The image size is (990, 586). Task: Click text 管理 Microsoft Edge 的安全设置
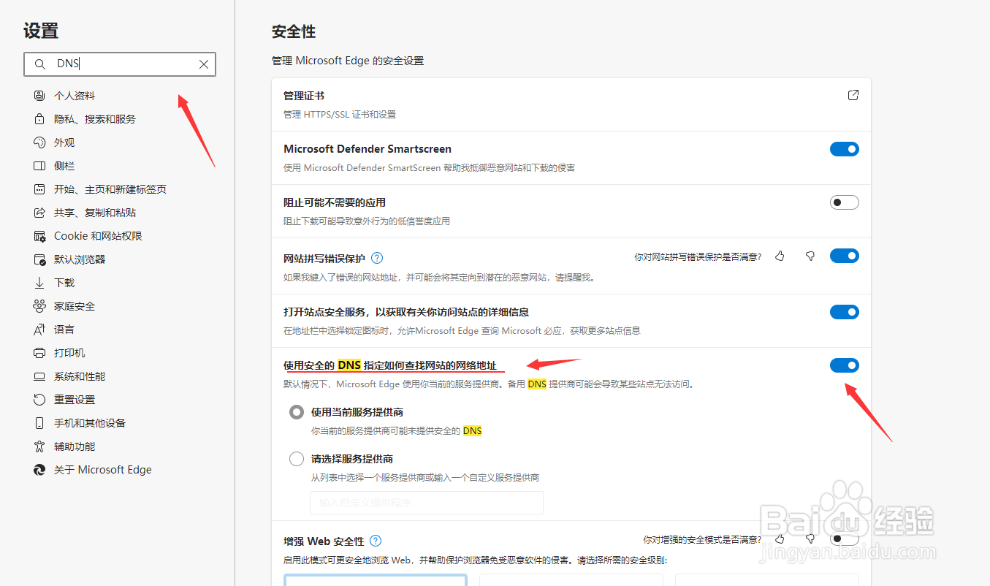tap(348, 61)
